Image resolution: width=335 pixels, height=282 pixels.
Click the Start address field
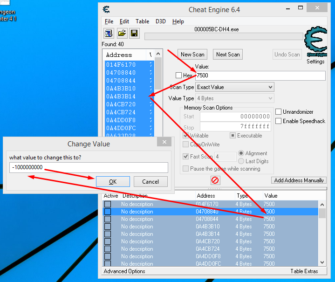[x=235, y=117]
